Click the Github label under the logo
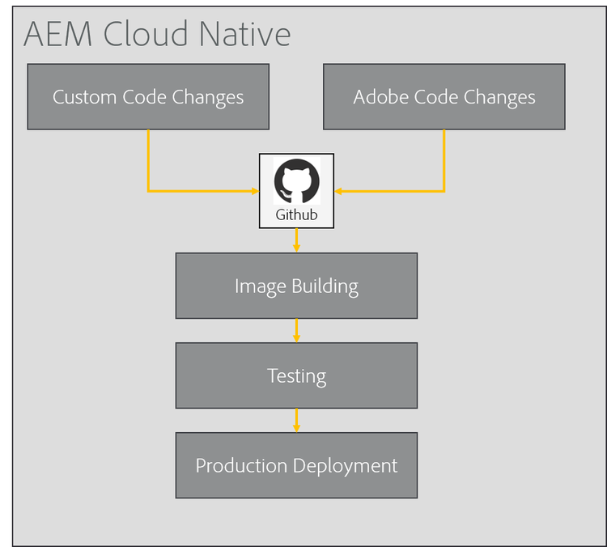 tap(296, 215)
